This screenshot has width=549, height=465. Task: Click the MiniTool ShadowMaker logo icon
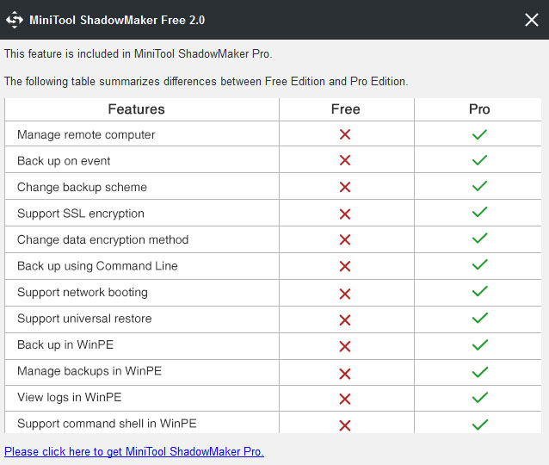pos(15,20)
